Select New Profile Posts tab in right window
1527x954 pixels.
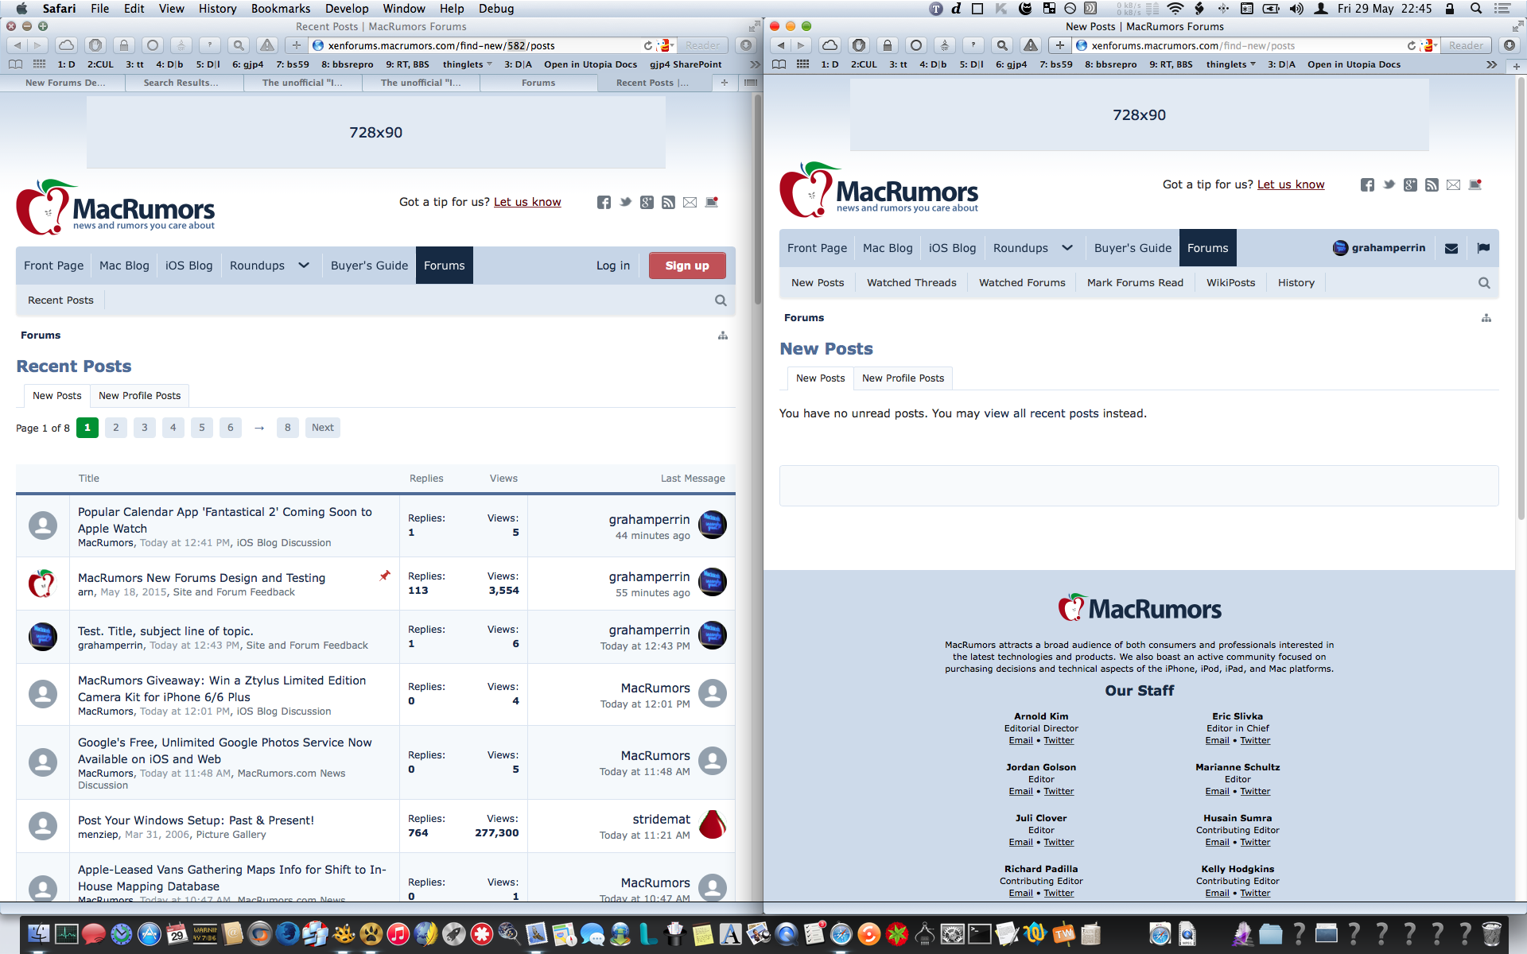coord(903,378)
